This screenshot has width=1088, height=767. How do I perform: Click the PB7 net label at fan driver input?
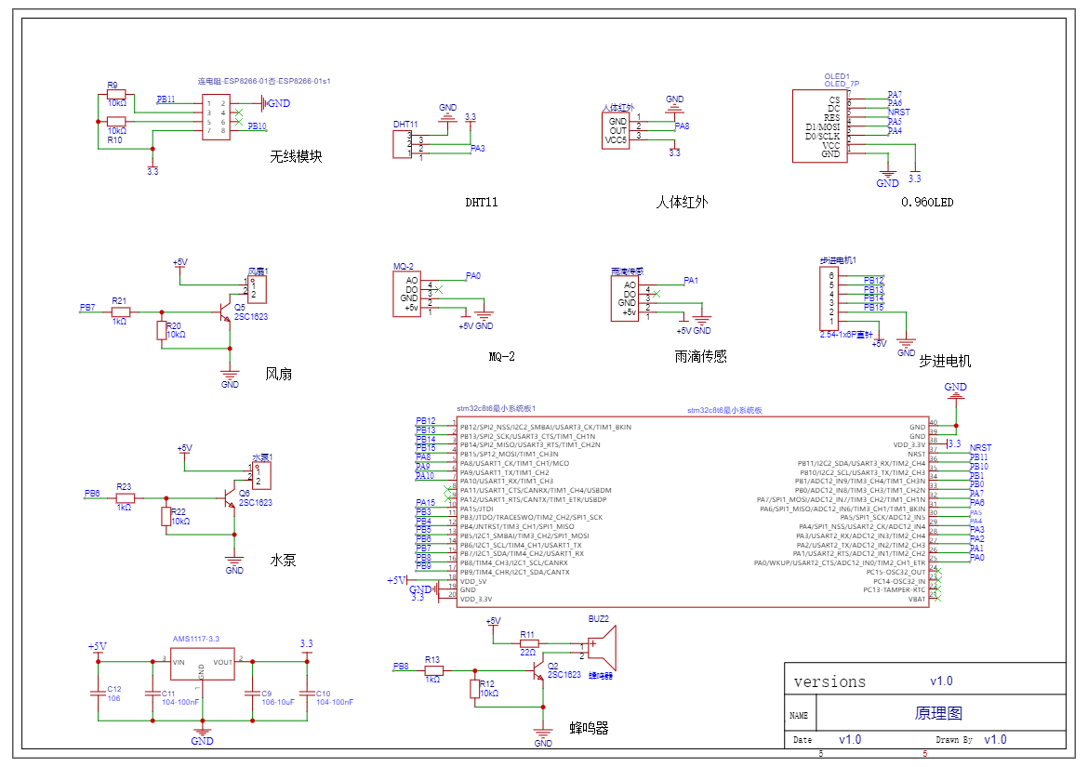coord(87,307)
